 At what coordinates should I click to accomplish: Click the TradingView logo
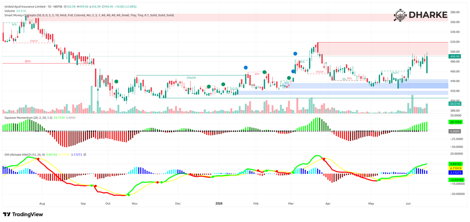coord(23,215)
